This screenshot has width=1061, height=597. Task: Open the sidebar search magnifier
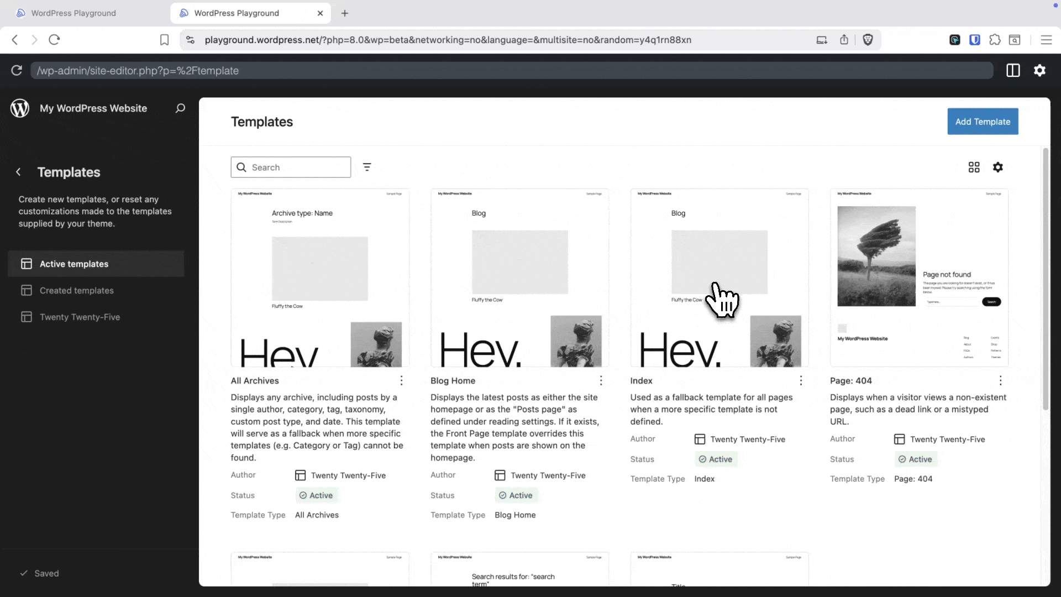point(180,108)
